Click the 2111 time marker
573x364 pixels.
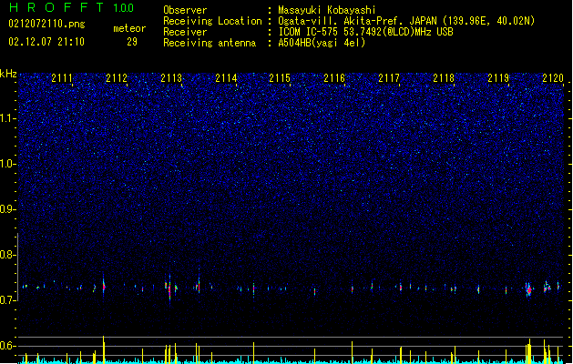[62, 78]
